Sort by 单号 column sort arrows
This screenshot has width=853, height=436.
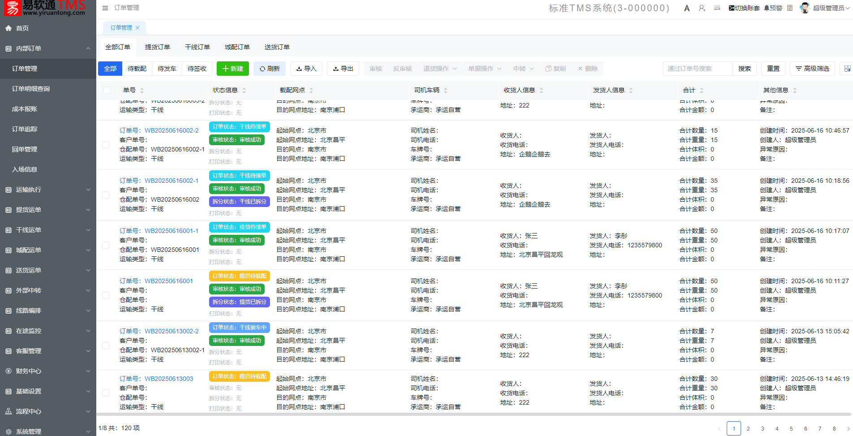[142, 91]
